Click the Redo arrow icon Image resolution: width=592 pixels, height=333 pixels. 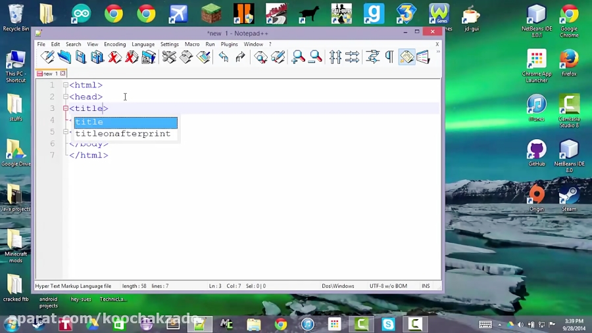point(240,58)
